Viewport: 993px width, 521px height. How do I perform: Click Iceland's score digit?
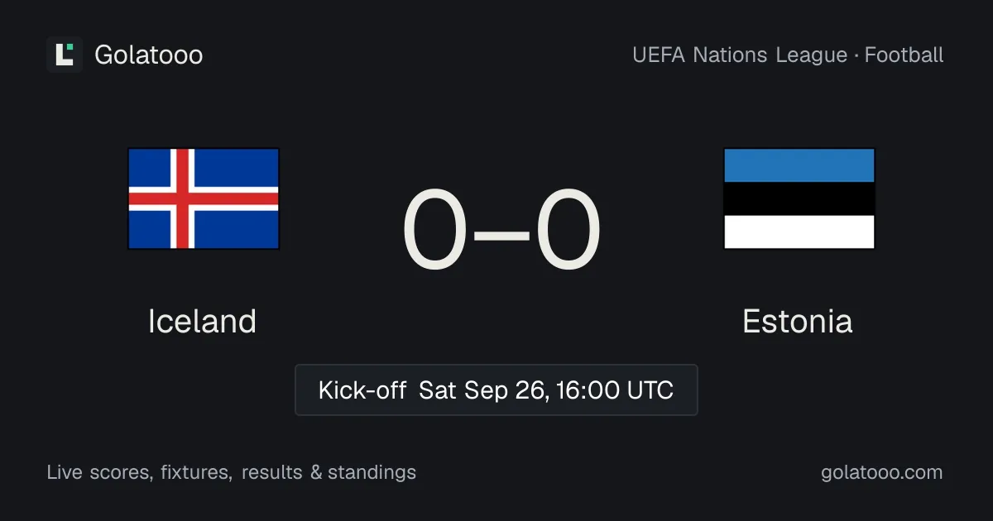click(x=436, y=229)
